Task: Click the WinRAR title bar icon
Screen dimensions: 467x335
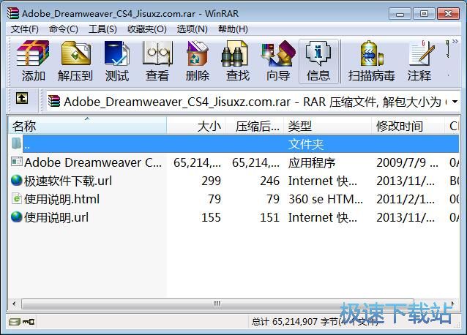Action: pos(13,13)
